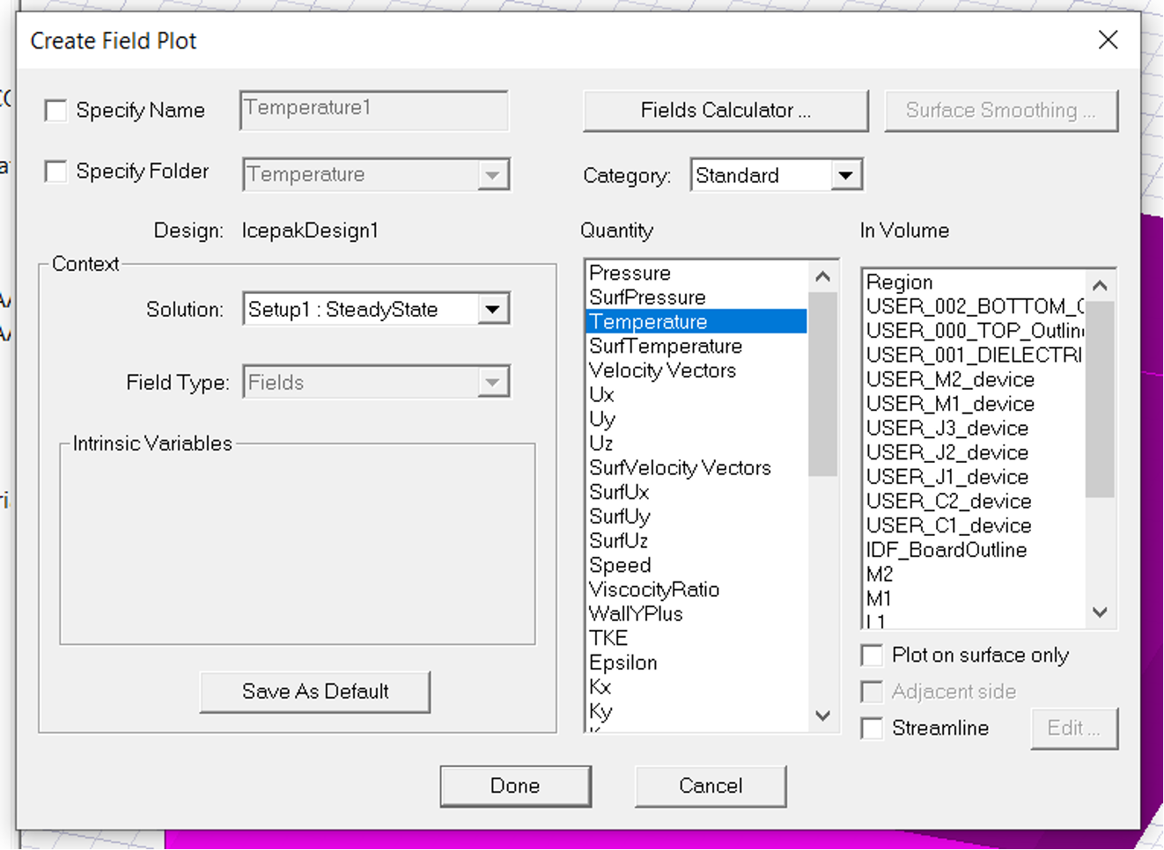Enable the Specify Name checkbox

(x=56, y=111)
